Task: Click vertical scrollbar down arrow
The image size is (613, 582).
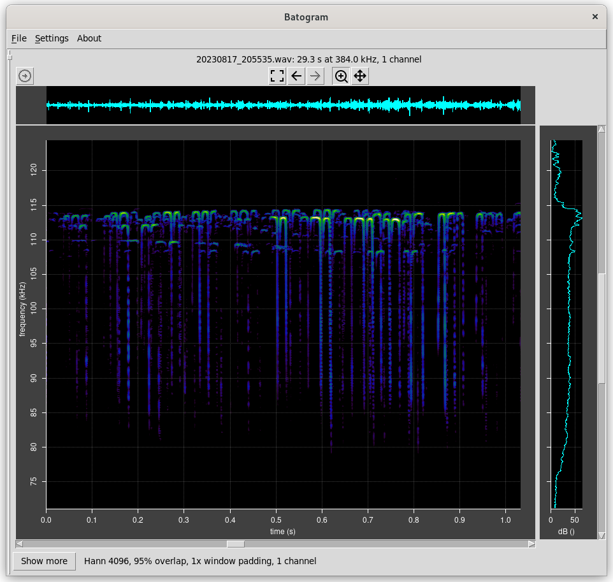Action: click(602, 535)
